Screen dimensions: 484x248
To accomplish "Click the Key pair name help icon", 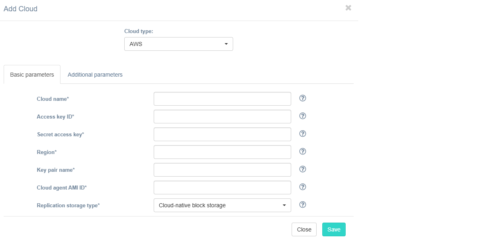I will tap(303, 169).
